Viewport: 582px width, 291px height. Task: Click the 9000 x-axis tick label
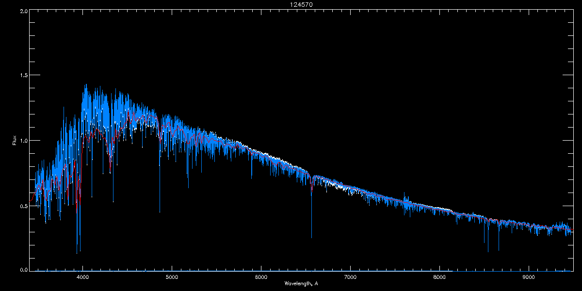tap(529, 277)
